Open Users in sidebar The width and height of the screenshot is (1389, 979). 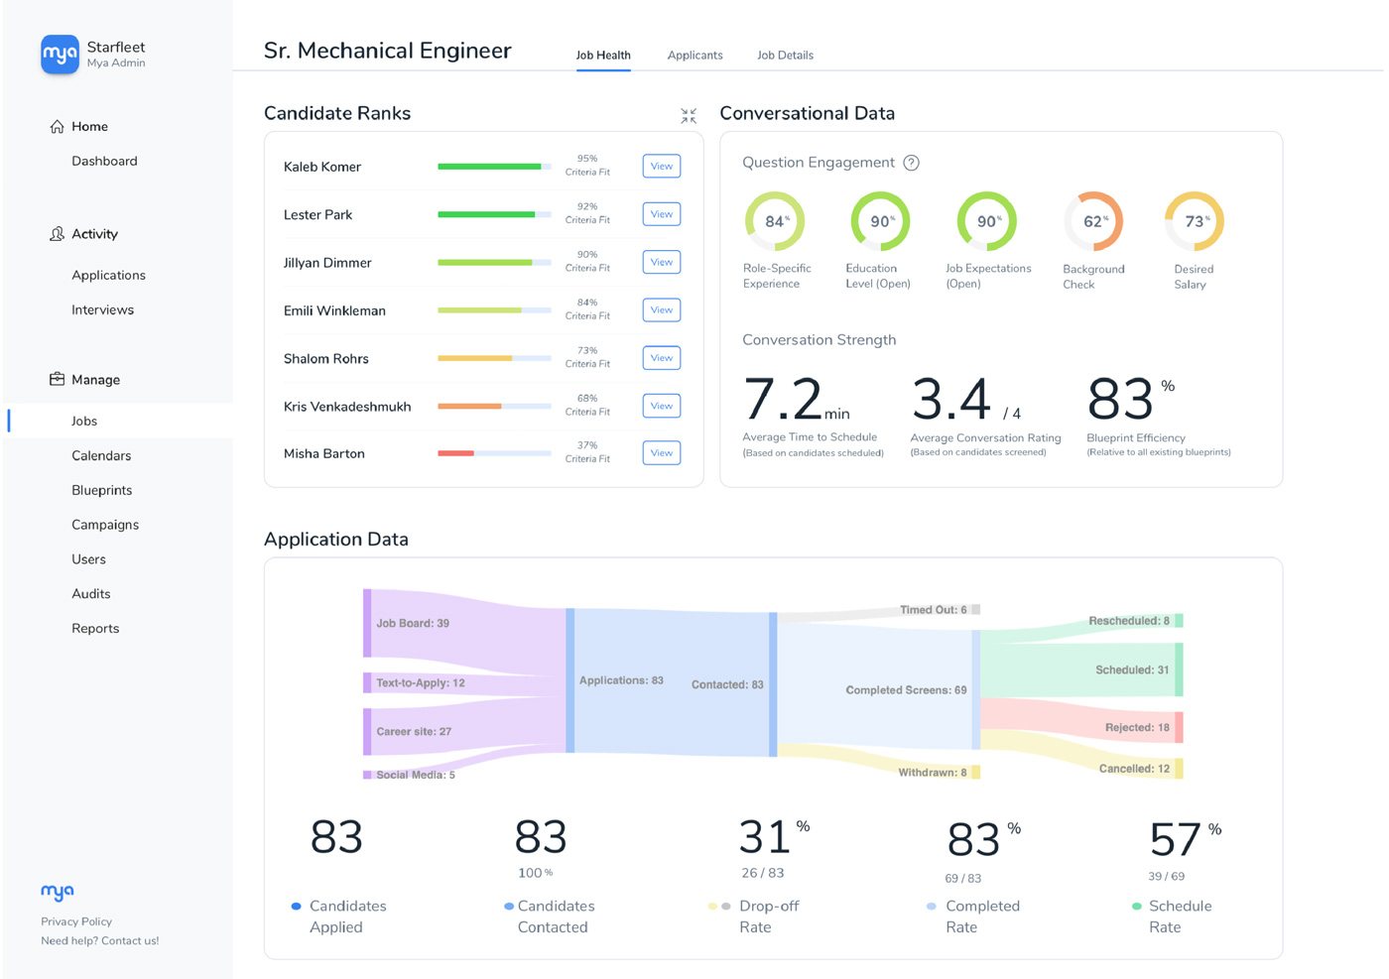pyautogui.click(x=88, y=559)
